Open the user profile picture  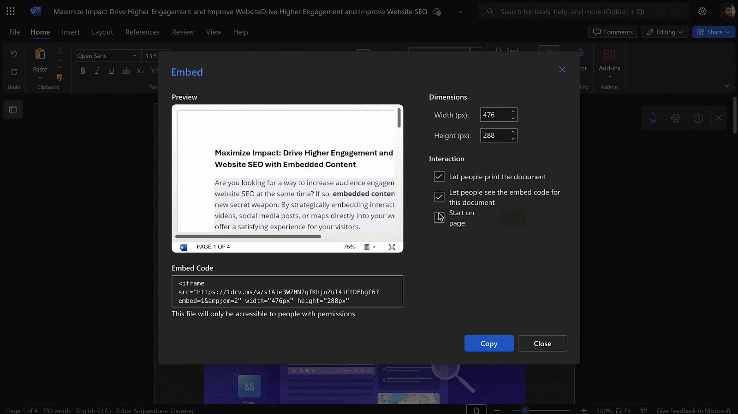tap(727, 12)
